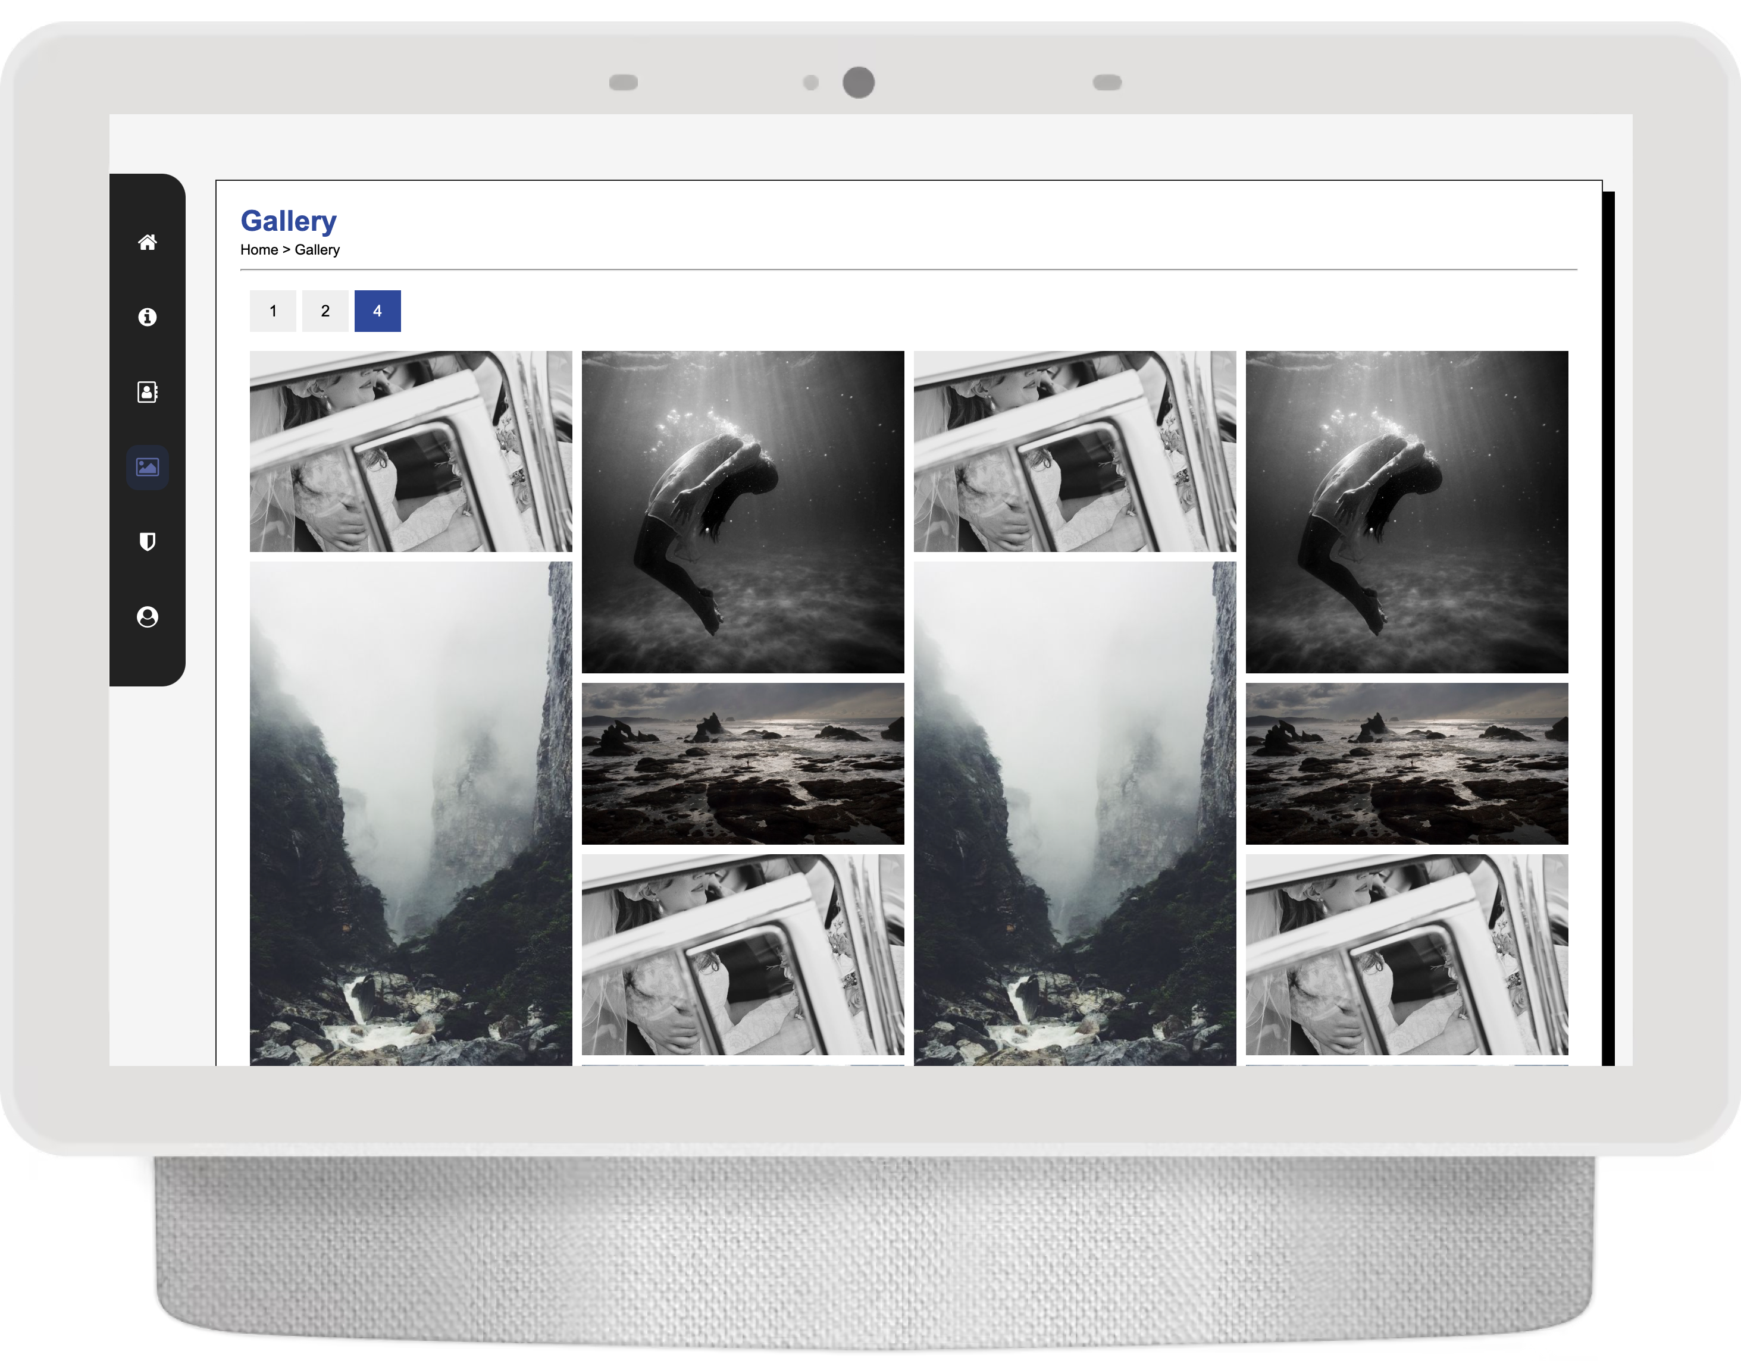Image resolution: width=1741 pixels, height=1361 pixels.
Task: Select the gallery image sidebar icon
Action: (x=148, y=467)
